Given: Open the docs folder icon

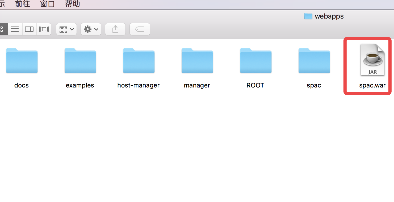Looking at the screenshot, I should tap(22, 61).
